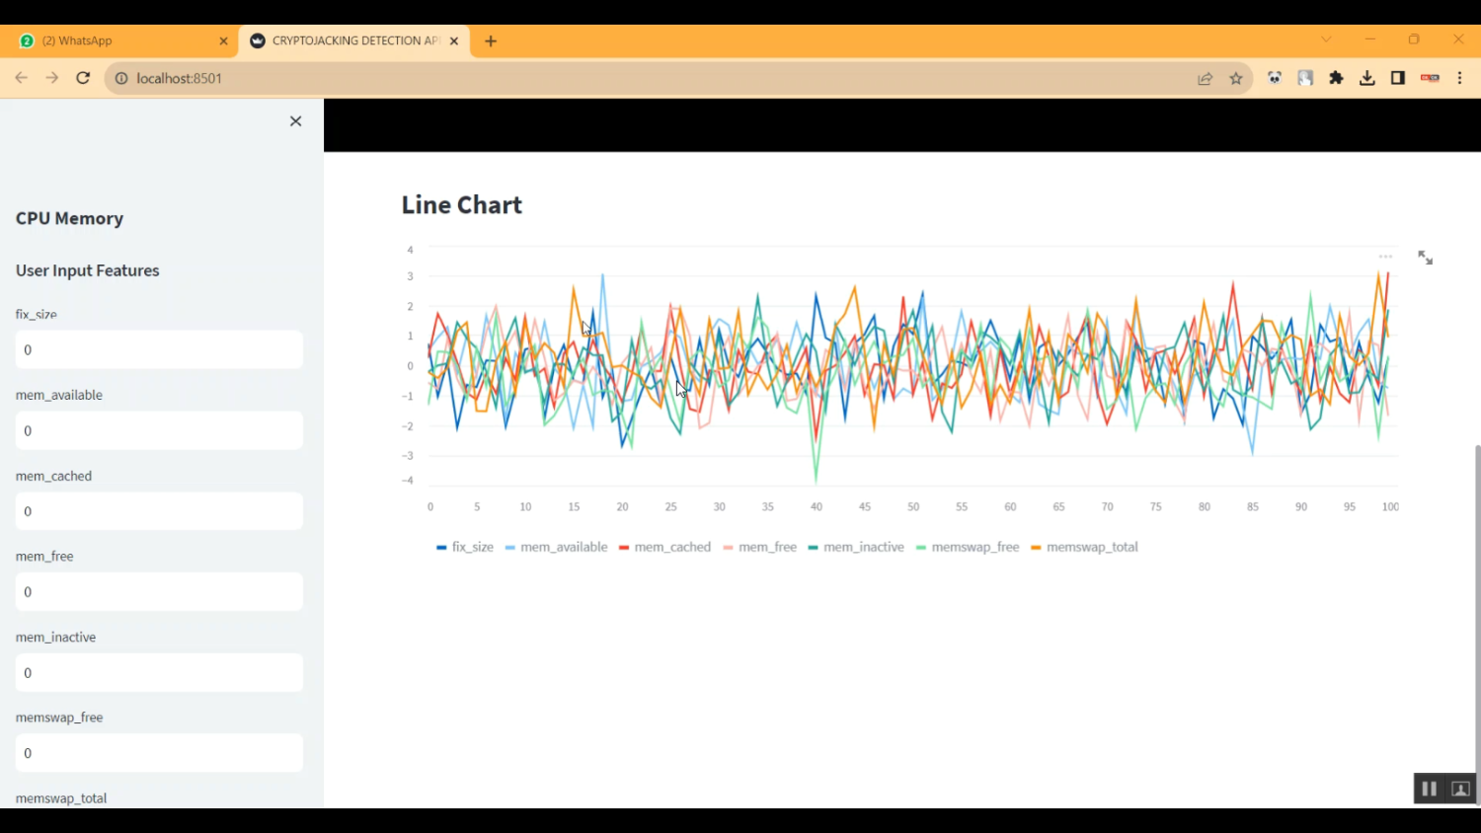Open the share page icon in address bar
This screenshot has width=1481, height=833.
pyautogui.click(x=1205, y=79)
